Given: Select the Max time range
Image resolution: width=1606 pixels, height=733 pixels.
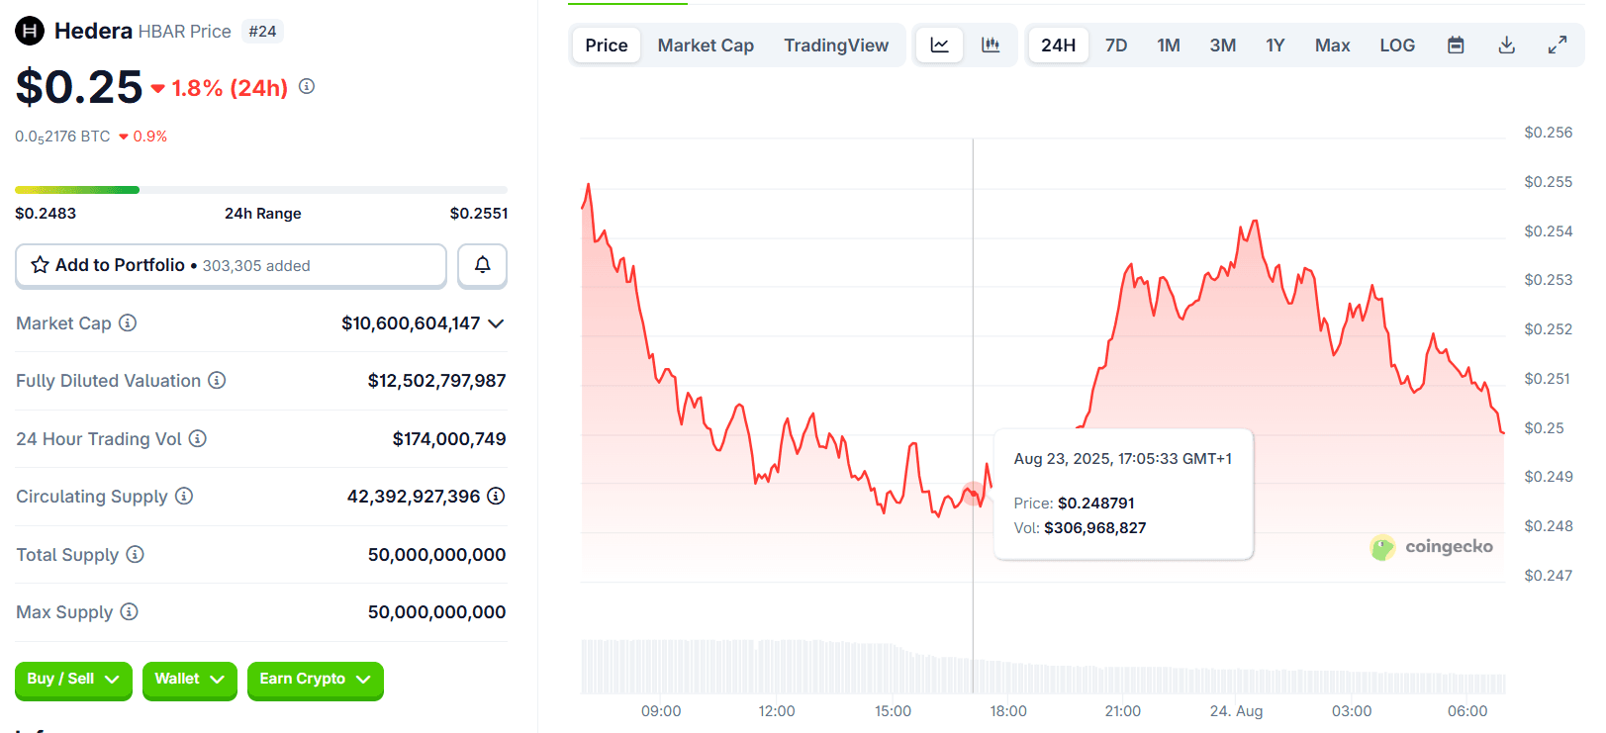Looking at the screenshot, I should 1333,46.
